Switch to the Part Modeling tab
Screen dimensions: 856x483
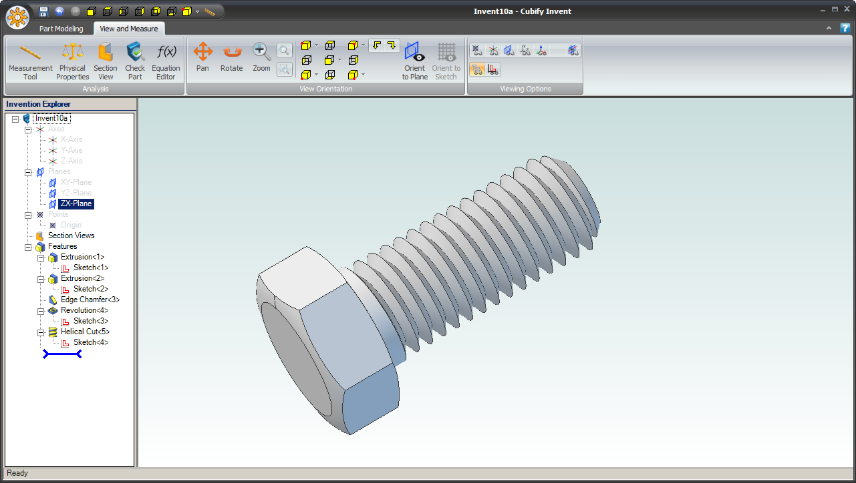[61, 29]
